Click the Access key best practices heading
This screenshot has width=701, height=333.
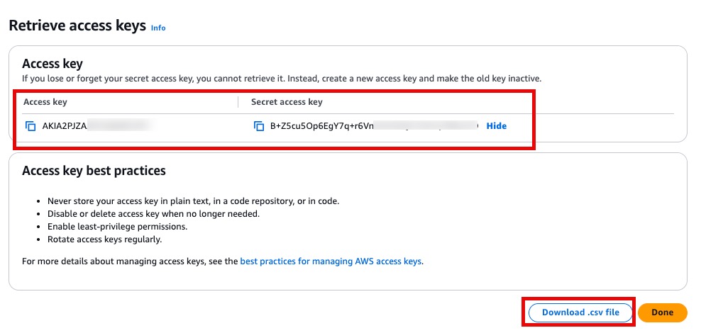pyautogui.click(x=94, y=171)
